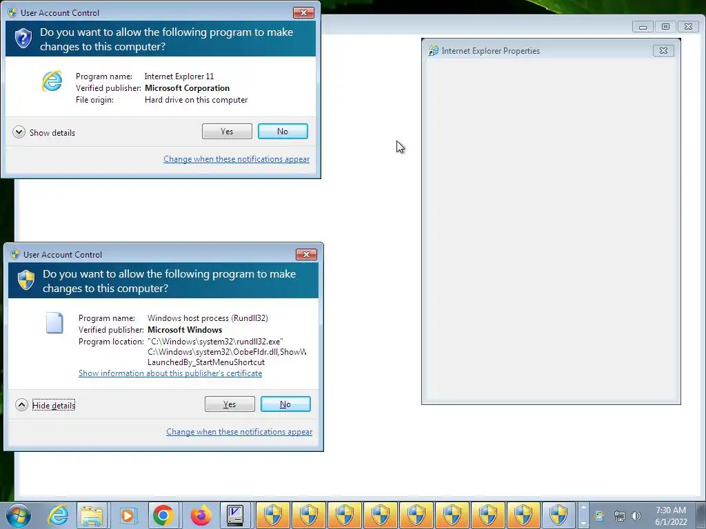Click the Internet Explorer Properties title bar icon

433,50
